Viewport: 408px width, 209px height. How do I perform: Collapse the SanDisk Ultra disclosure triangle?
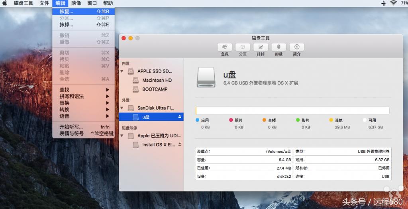coord(122,108)
